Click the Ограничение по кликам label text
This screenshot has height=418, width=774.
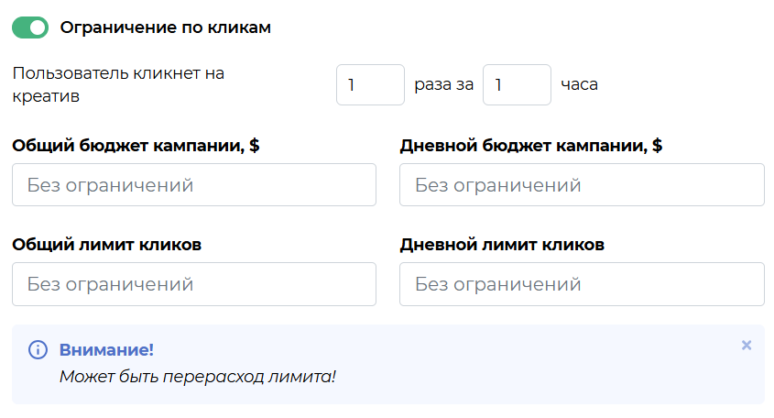point(166,27)
